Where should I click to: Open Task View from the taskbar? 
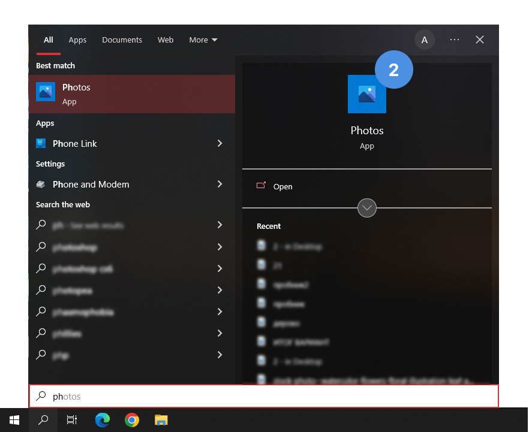[72, 420]
